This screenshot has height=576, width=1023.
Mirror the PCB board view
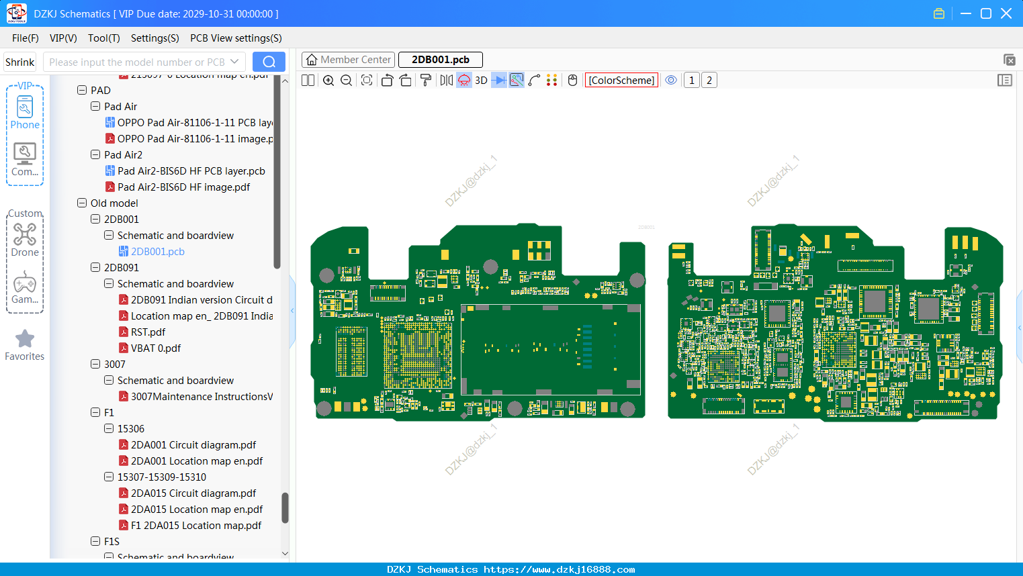coord(447,80)
